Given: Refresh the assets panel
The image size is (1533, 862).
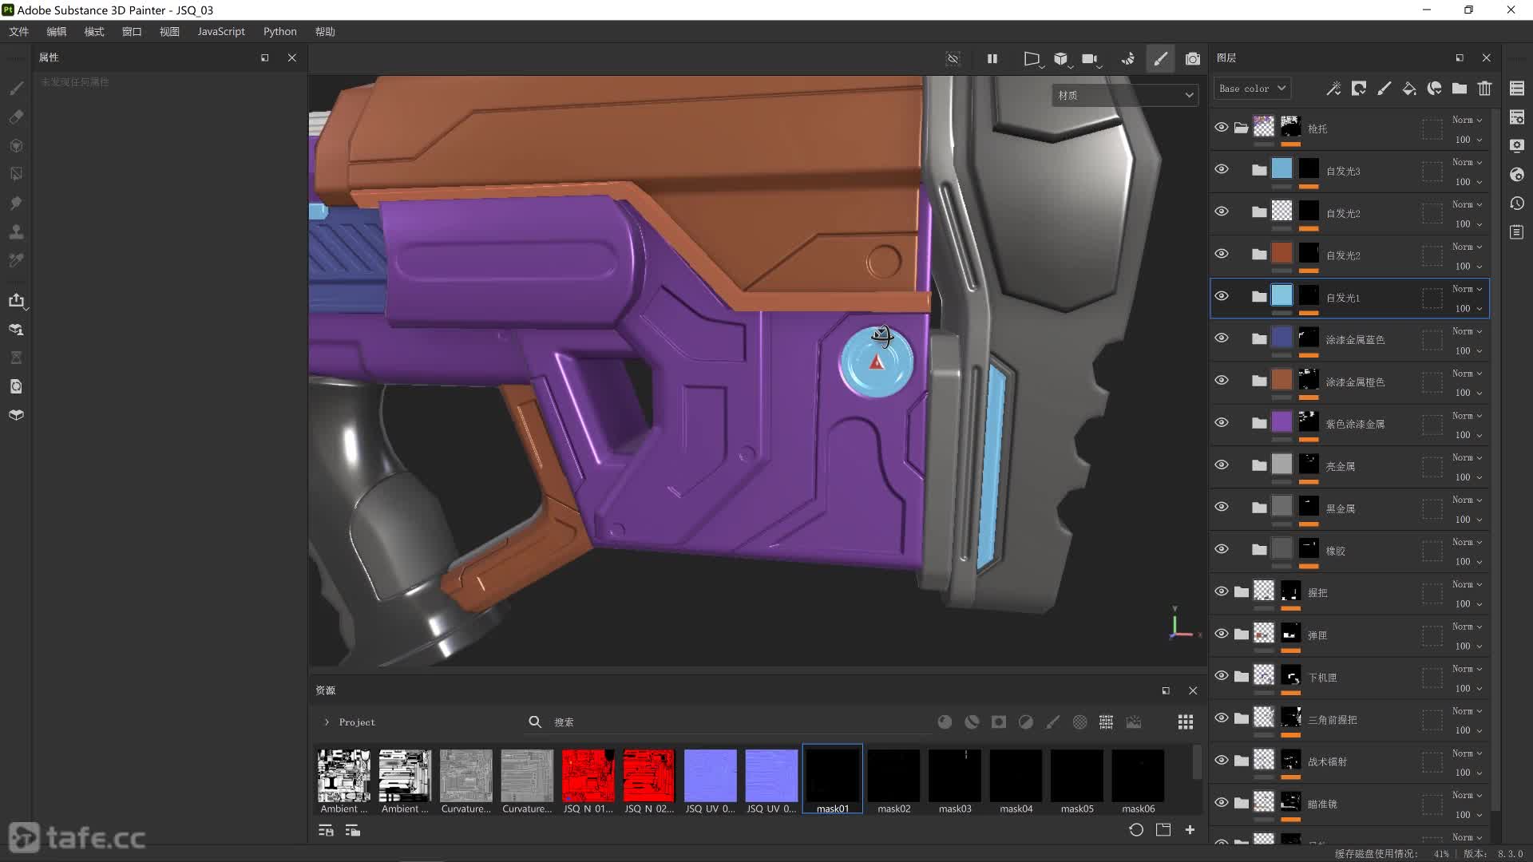Looking at the screenshot, I should click(1136, 830).
